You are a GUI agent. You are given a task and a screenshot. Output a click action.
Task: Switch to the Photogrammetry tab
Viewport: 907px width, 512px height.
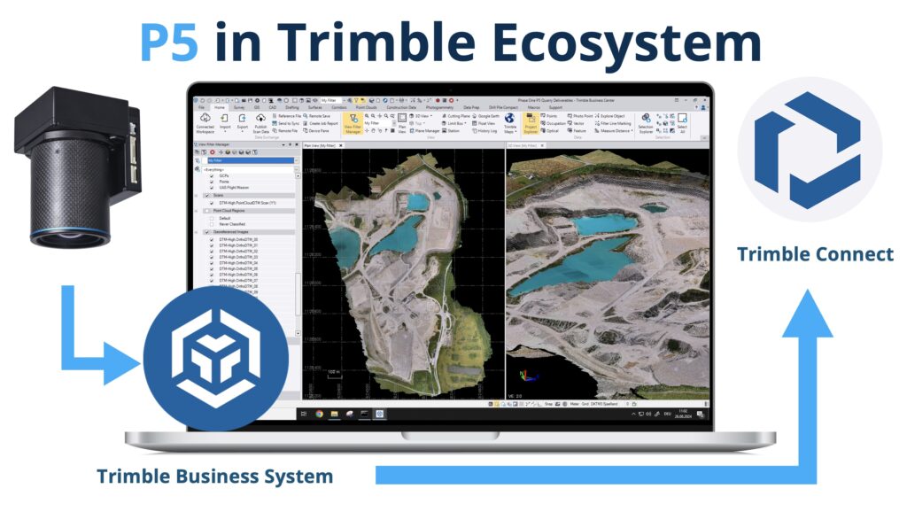(439, 107)
